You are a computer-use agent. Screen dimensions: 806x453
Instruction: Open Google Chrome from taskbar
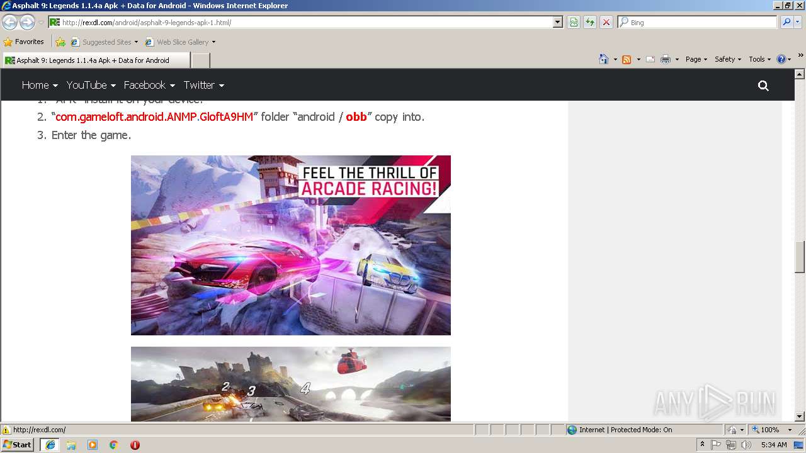point(114,445)
